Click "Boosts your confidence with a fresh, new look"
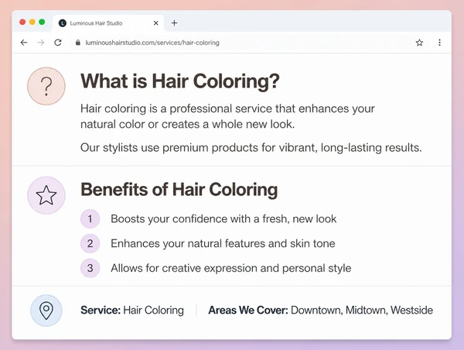The width and height of the screenshot is (464, 350). [x=223, y=218]
